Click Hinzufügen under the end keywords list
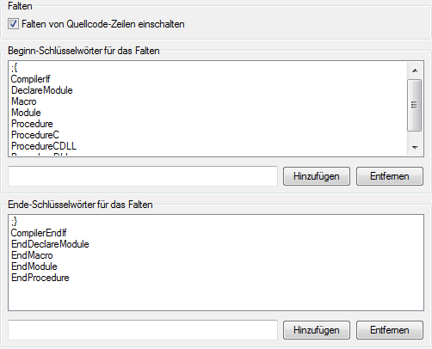432x349 pixels. (317, 330)
